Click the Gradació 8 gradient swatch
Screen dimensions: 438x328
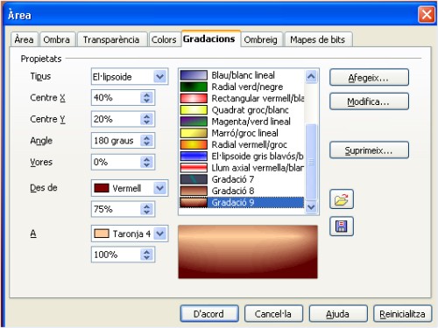pos(194,191)
